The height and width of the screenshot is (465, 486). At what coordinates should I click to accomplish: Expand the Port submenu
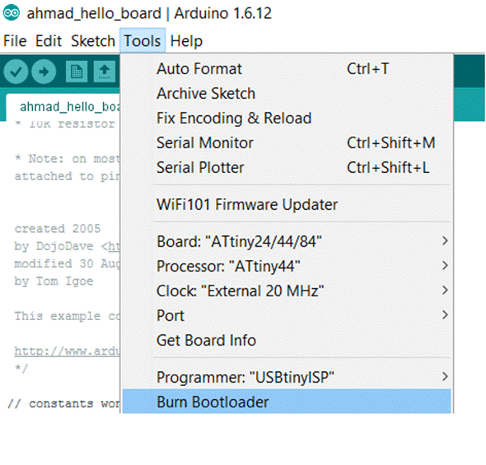point(287,316)
